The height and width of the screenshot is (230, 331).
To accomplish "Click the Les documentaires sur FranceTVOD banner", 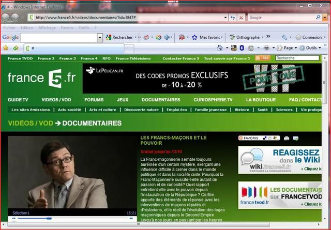I will click(280, 195).
